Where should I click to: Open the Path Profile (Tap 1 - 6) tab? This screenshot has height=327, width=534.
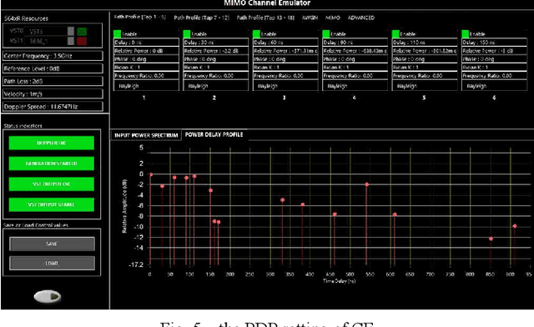tap(139, 17)
